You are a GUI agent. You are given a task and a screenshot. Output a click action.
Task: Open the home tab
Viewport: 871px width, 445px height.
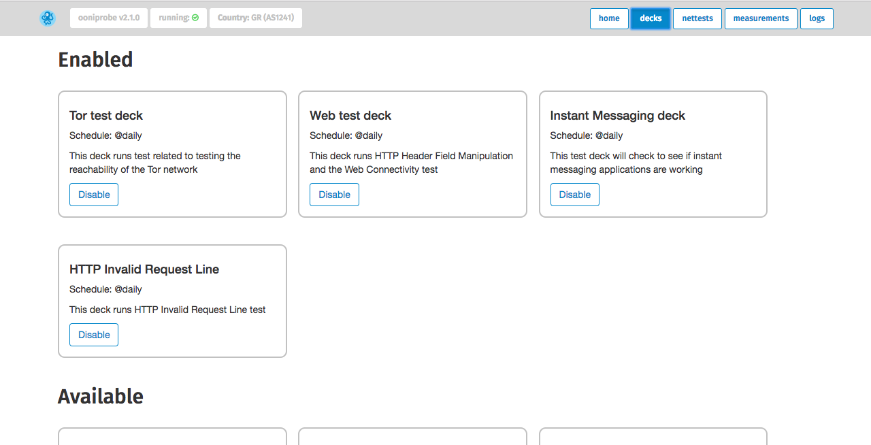tap(608, 18)
